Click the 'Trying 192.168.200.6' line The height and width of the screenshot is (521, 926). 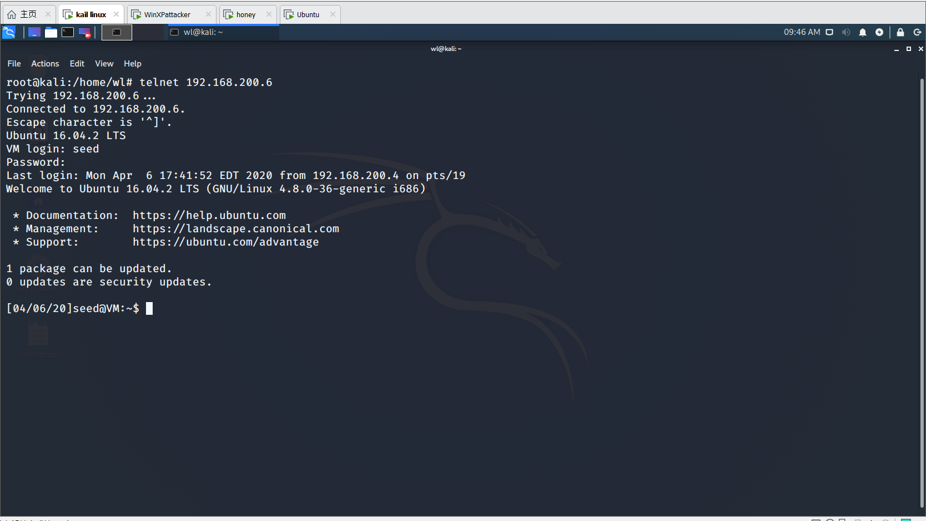(81, 96)
